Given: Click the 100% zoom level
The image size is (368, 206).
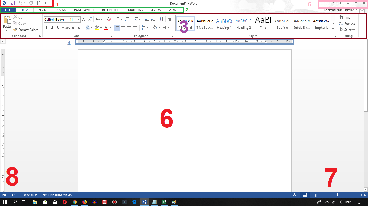Looking at the screenshot, I should pyautogui.click(x=362, y=195).
